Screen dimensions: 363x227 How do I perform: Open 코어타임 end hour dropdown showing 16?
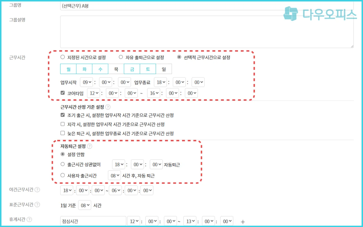[x=154, y=93]
